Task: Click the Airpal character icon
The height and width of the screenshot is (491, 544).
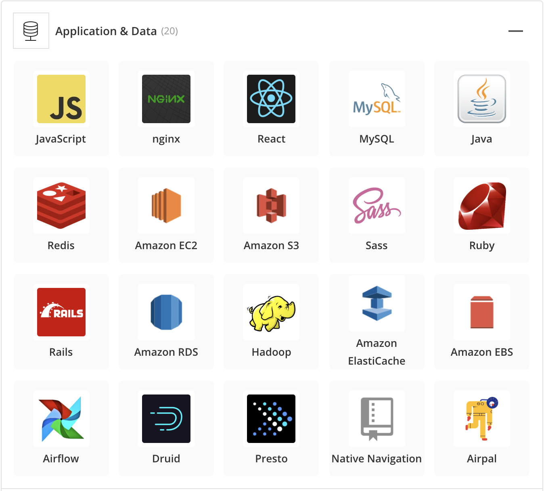Action: [x=482, y=419]
